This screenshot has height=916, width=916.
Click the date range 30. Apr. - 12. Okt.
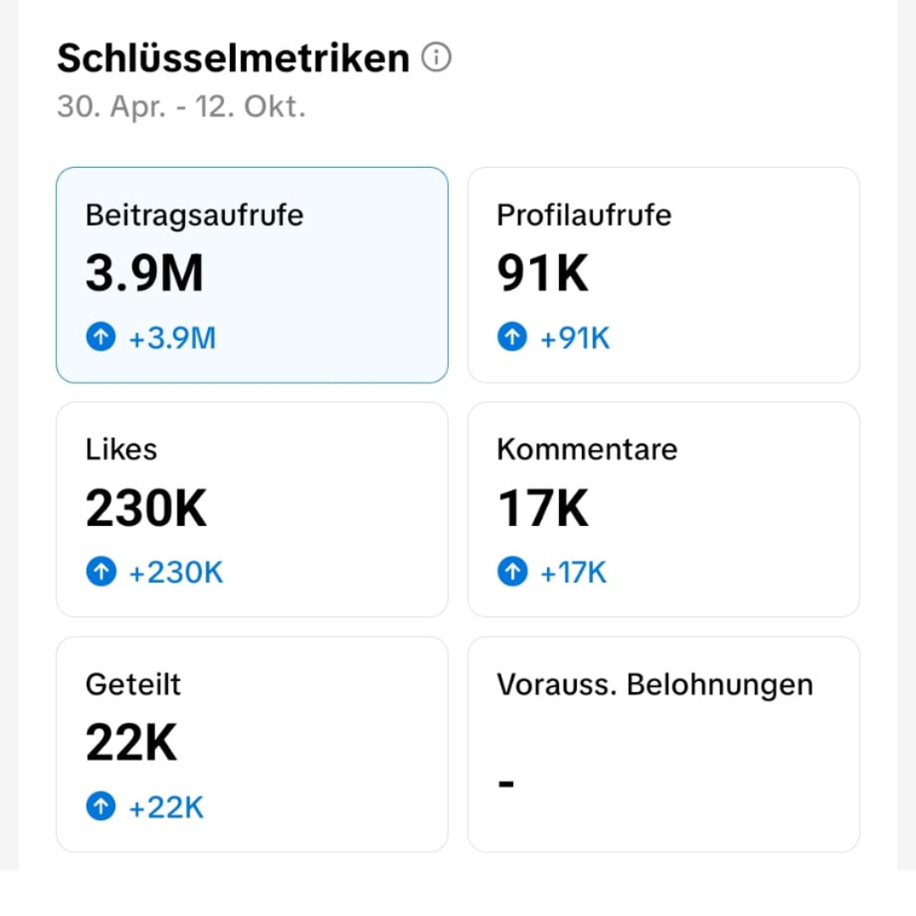click(181, 108)
